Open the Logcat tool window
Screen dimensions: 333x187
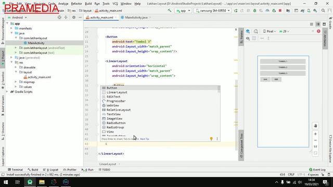(x=51, y=170)
